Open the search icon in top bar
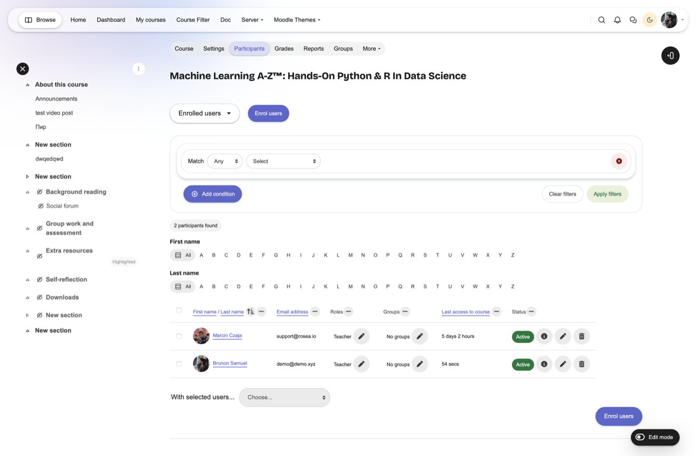Screen dimensions: 696x456 coord(601,20)
